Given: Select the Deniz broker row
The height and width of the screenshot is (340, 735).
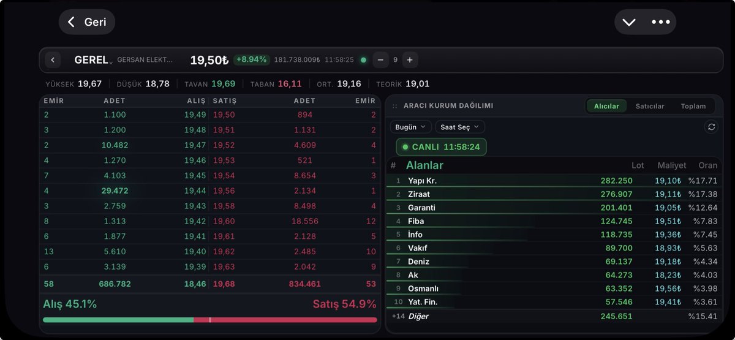Looking at the screenshot, I should coord(554,262).
